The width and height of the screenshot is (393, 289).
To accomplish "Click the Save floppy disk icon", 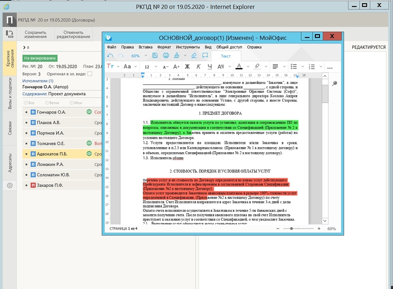I will [155, 56].
